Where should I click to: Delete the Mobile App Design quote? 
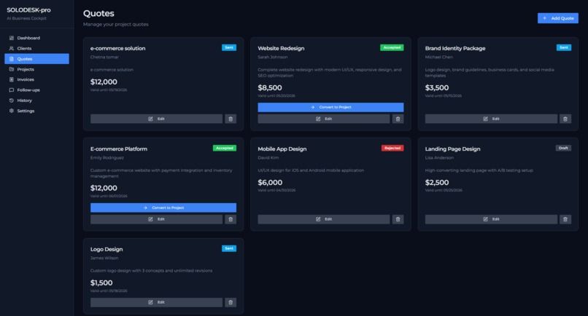pos(398,219)
